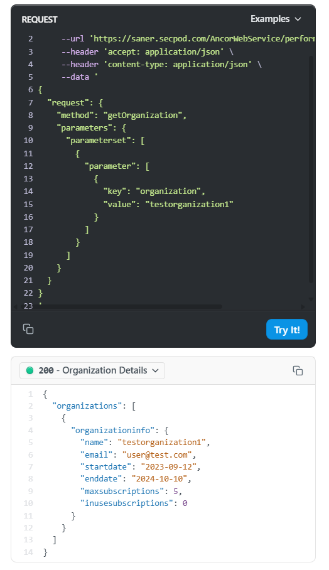Click the left arrow of horizontal scrollbar
329x570 pixels.
(15, 307)
